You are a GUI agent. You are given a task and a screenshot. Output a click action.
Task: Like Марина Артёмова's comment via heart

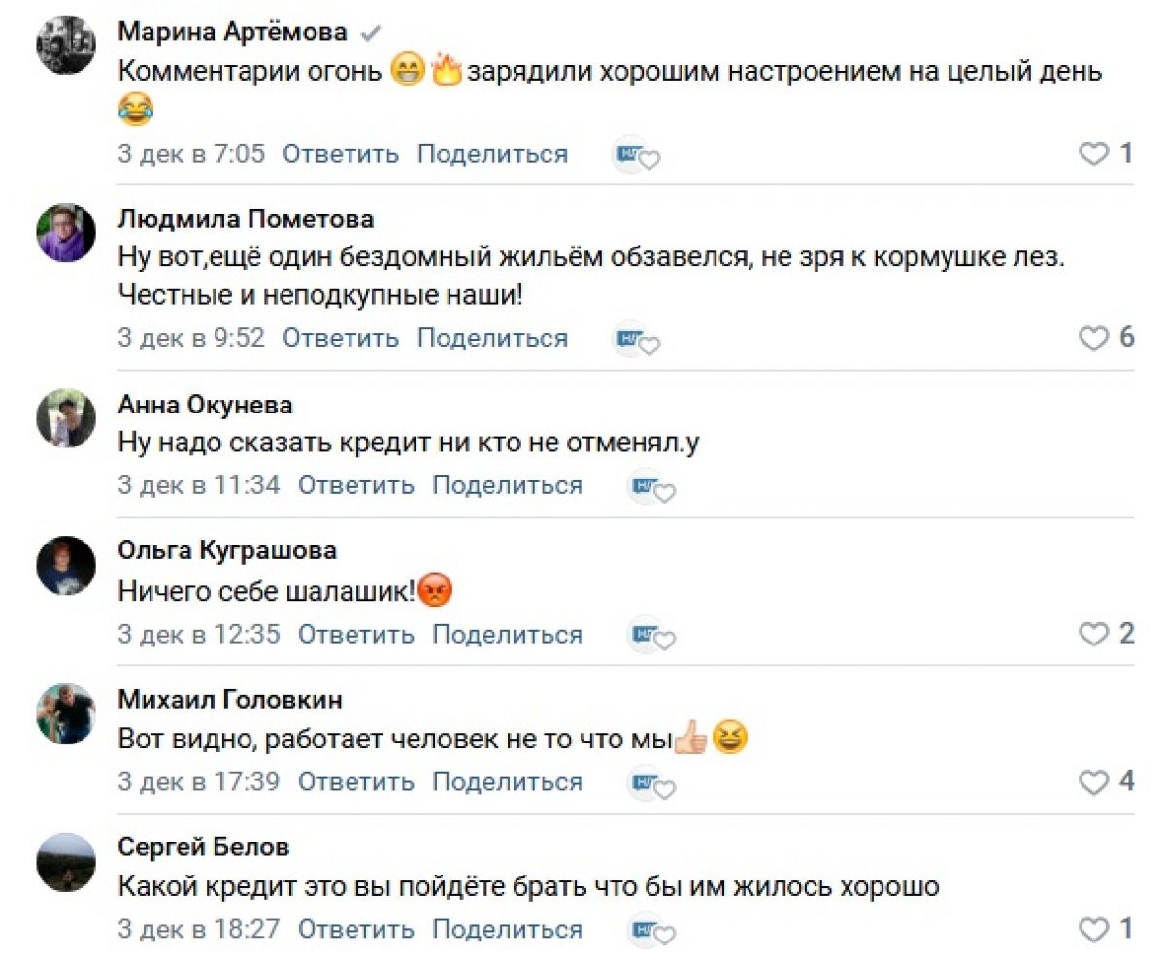tap(1094, 153)
